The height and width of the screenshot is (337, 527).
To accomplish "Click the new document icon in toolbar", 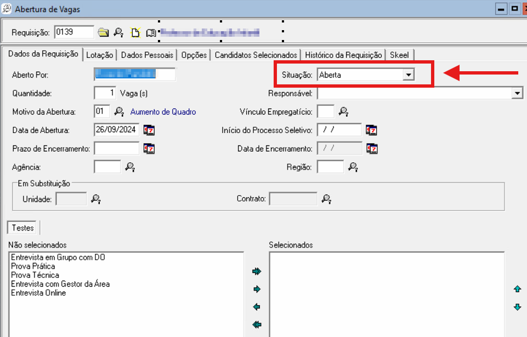I will coord(135,32).
